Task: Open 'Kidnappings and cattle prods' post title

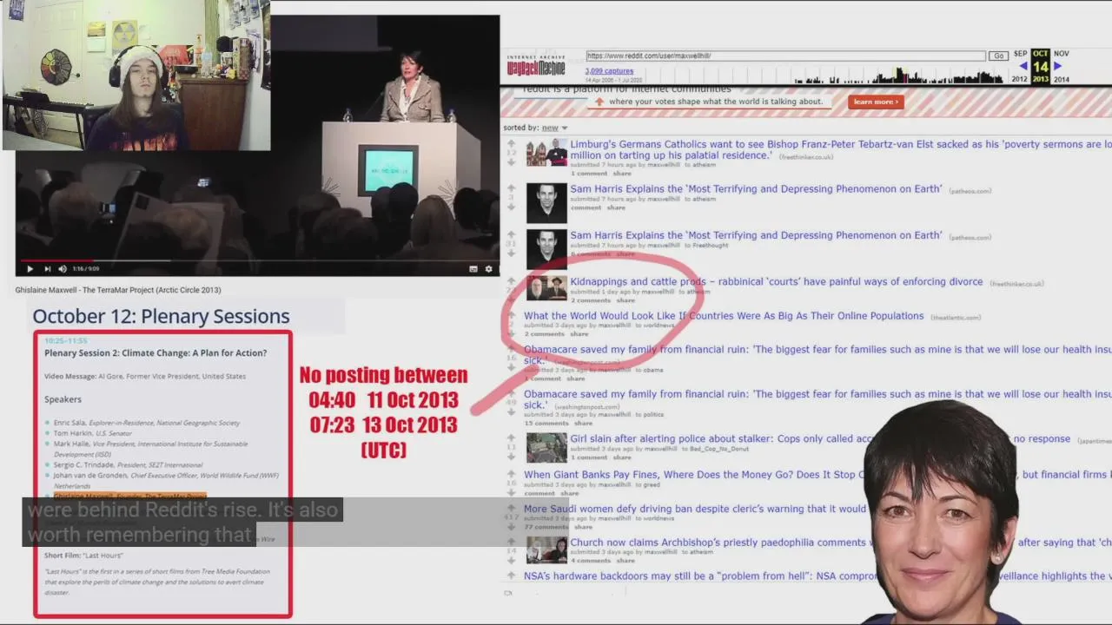Action: 776,282
